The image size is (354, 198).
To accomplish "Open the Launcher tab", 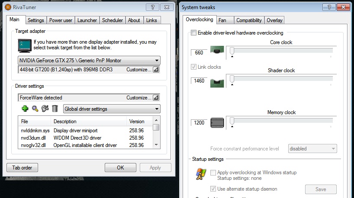I will (87, 20).
